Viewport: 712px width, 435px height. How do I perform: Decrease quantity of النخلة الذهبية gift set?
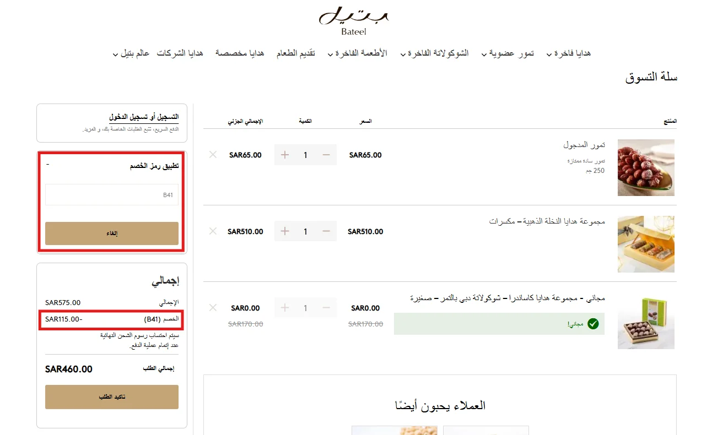326,231
